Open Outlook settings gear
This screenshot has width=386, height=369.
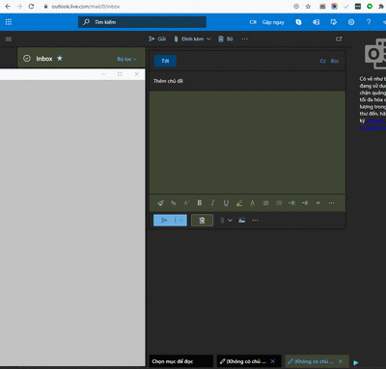pos(351,22)
